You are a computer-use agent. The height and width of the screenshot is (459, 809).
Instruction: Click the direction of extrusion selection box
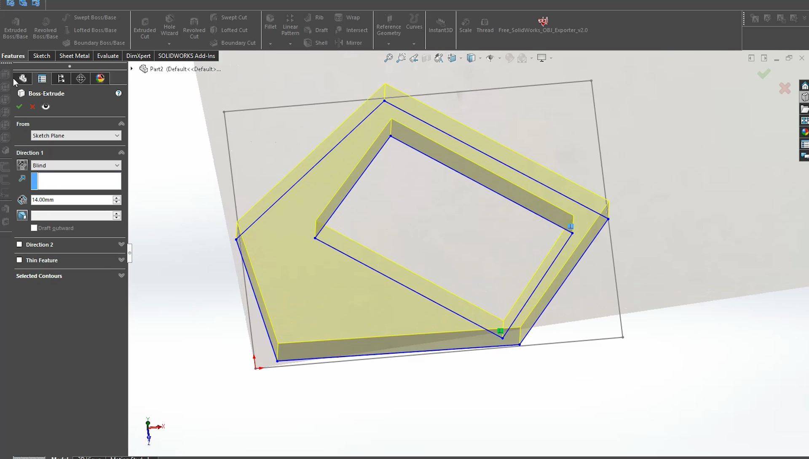(76, 181)
